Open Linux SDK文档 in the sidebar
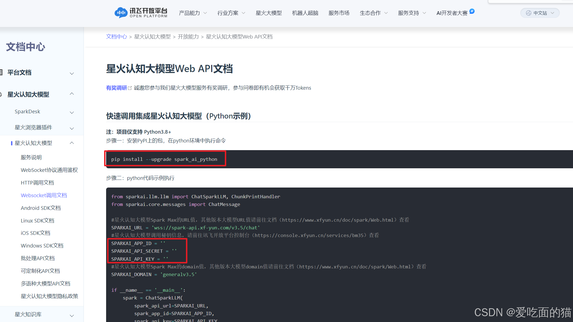The image size is (573, 322). tap(37, 221)
